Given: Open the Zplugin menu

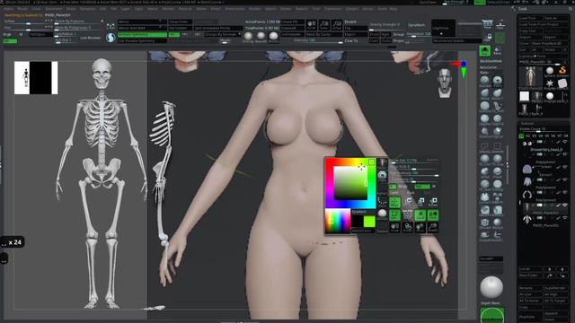Looking at the screenshot, I should pos(351,9).
